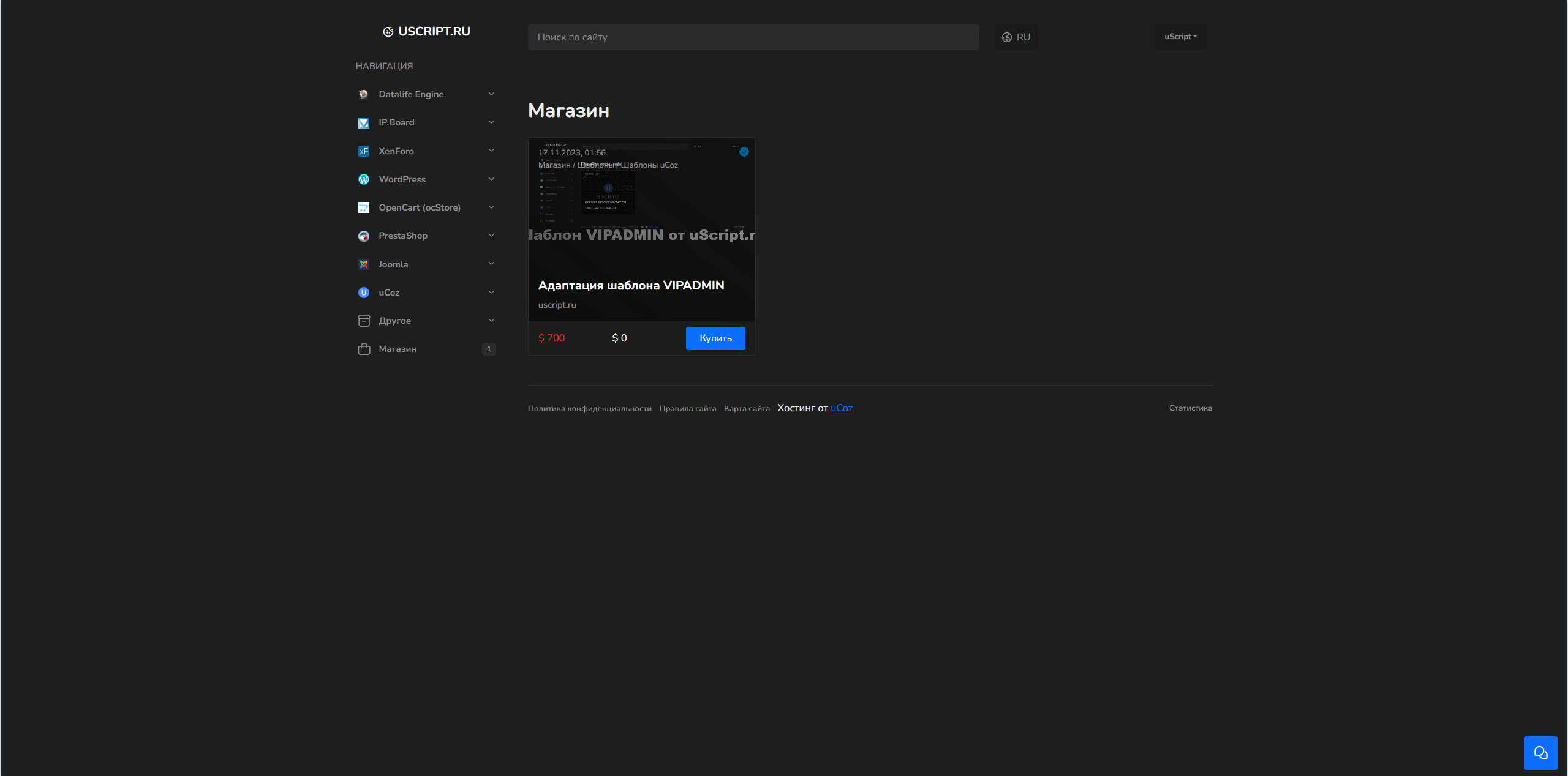Open the OpenCart (ocStore) menu item
Screen dimensions: 1568x776
427,207
